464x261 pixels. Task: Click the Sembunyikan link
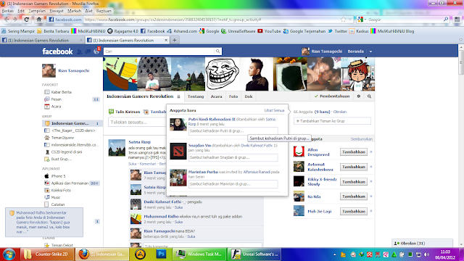tap(362, 139)
